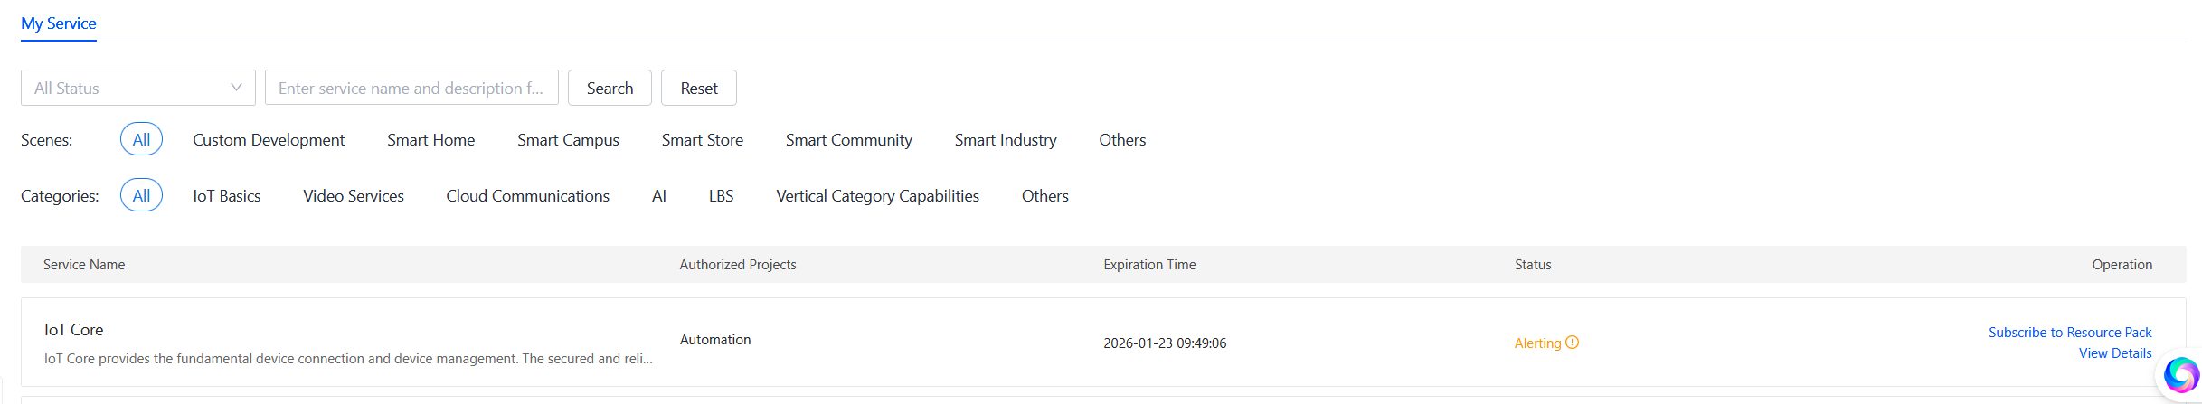Open View Details for IoT Core
This screenshot has width=2202, height=404.
2114,353
